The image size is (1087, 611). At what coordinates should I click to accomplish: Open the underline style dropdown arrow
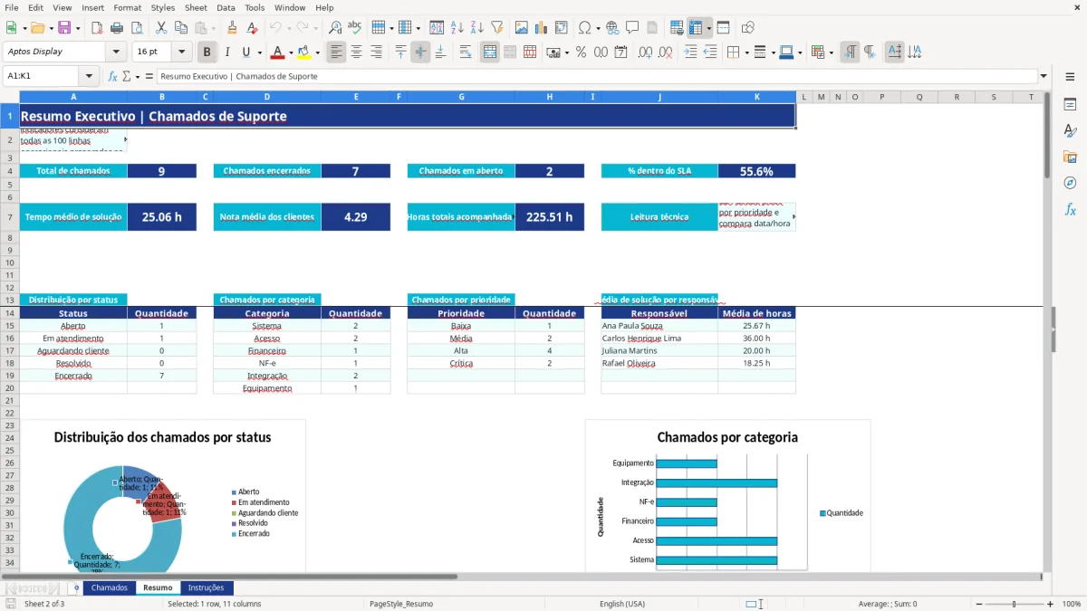tap(259, 53)
